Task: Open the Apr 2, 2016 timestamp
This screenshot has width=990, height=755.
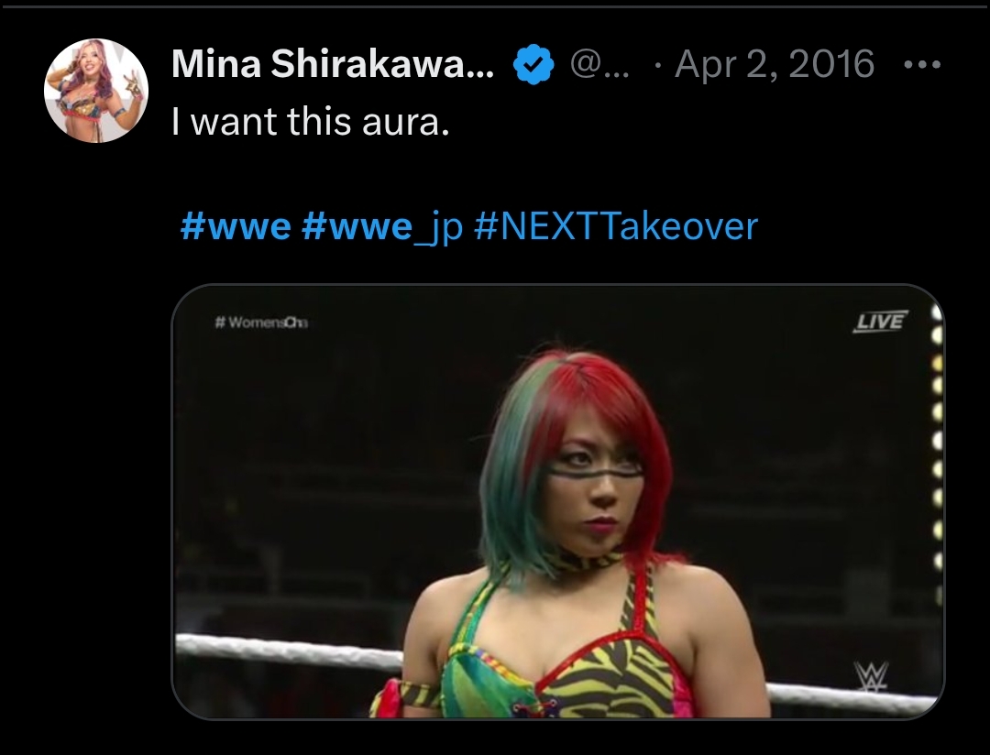Action: (x=775, y=64)
